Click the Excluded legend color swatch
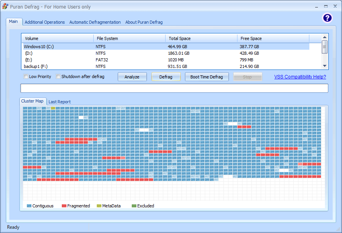Screen dimensions: 342x233 click(134, 206)
